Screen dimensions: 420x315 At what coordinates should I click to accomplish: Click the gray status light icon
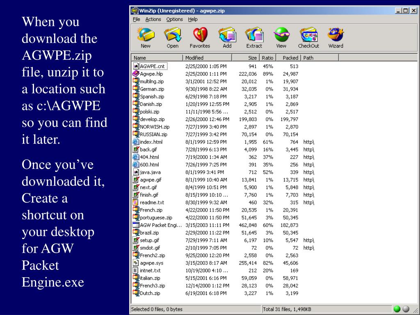[406, 309]
